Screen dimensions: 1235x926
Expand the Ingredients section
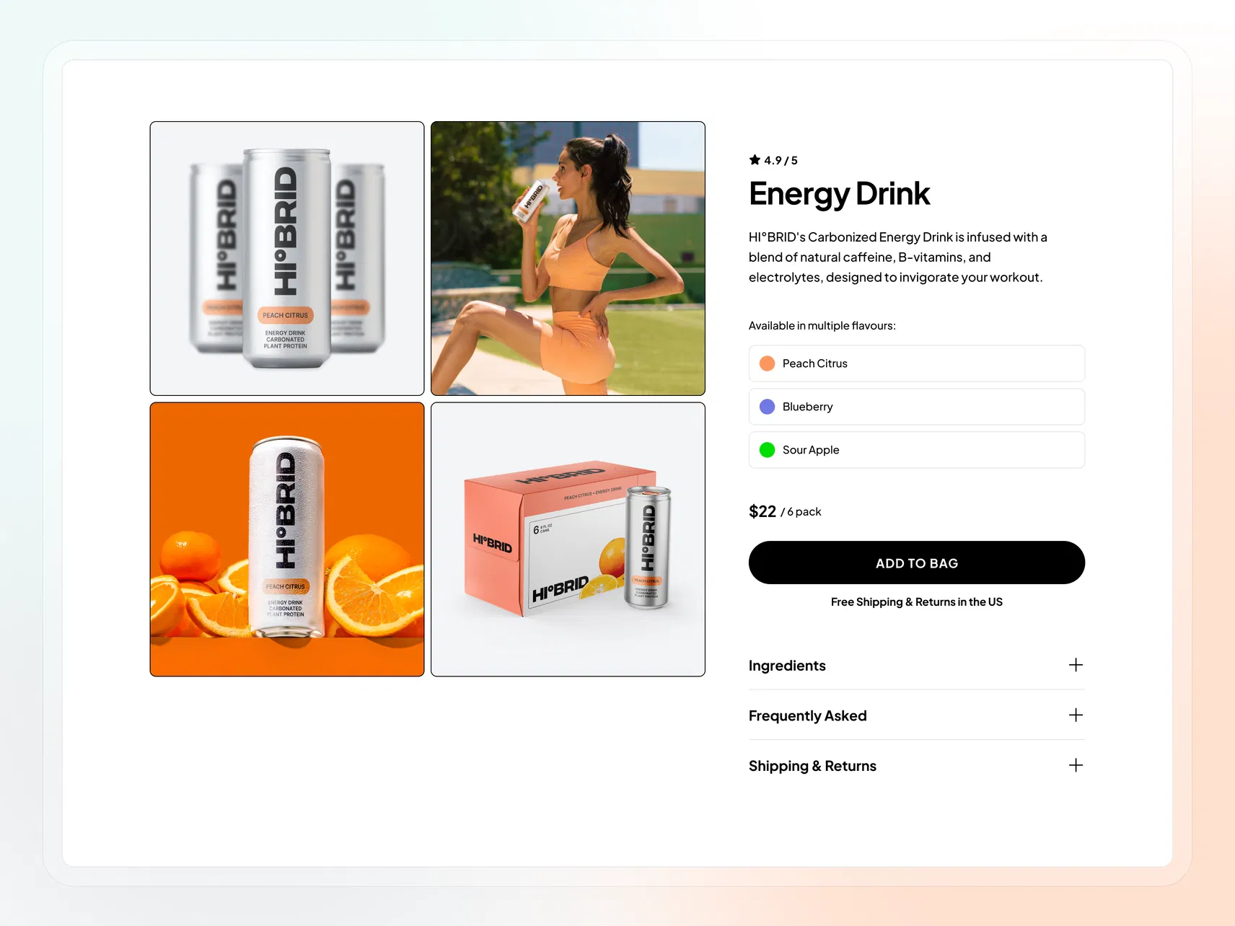(x=916, y=665)
